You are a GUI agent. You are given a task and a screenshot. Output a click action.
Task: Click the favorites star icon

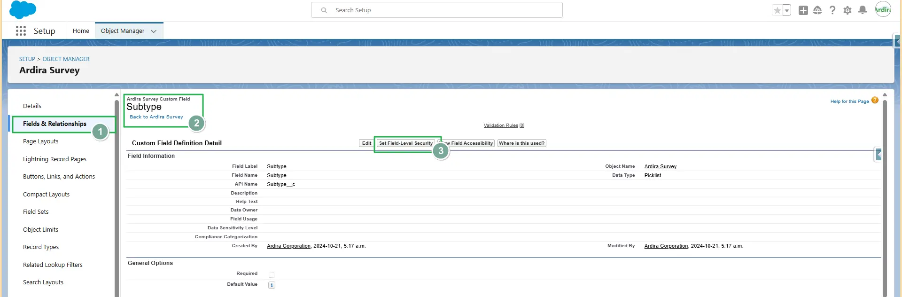(x=778, y=10)
